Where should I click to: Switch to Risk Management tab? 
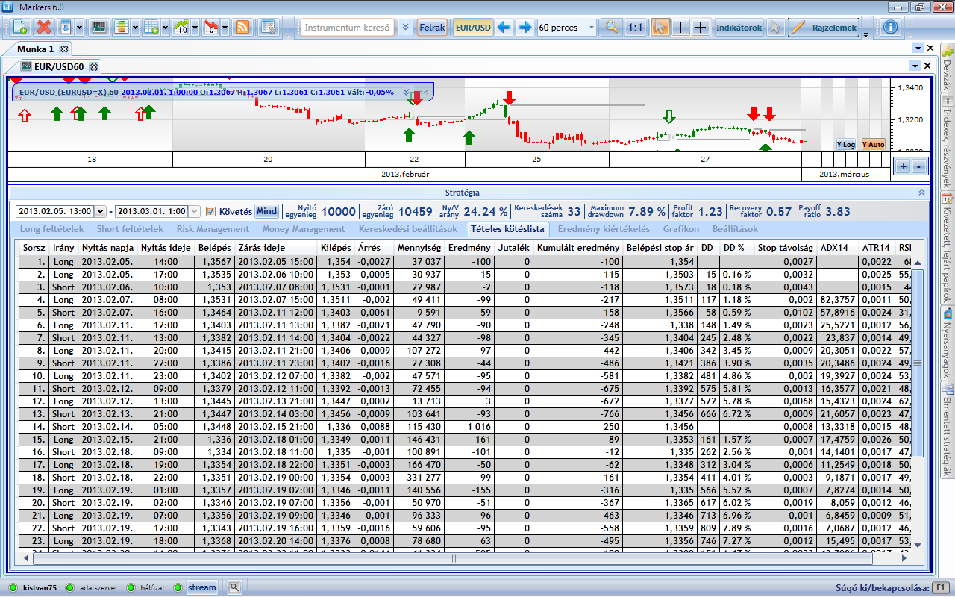213,229
